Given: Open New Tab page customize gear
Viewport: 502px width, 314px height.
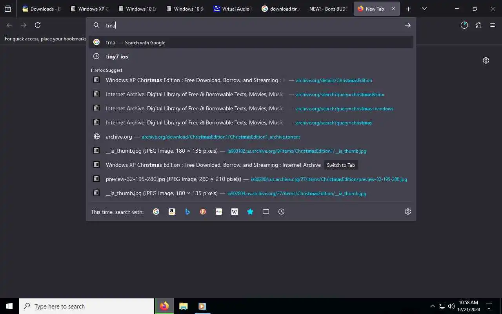Looking at the screenshot, I should point(486,60).
